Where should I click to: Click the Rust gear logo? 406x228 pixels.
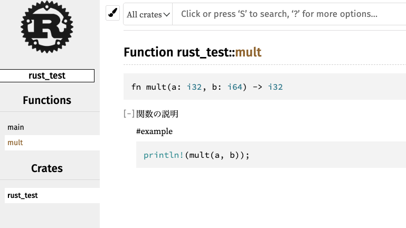pos(47,27)
